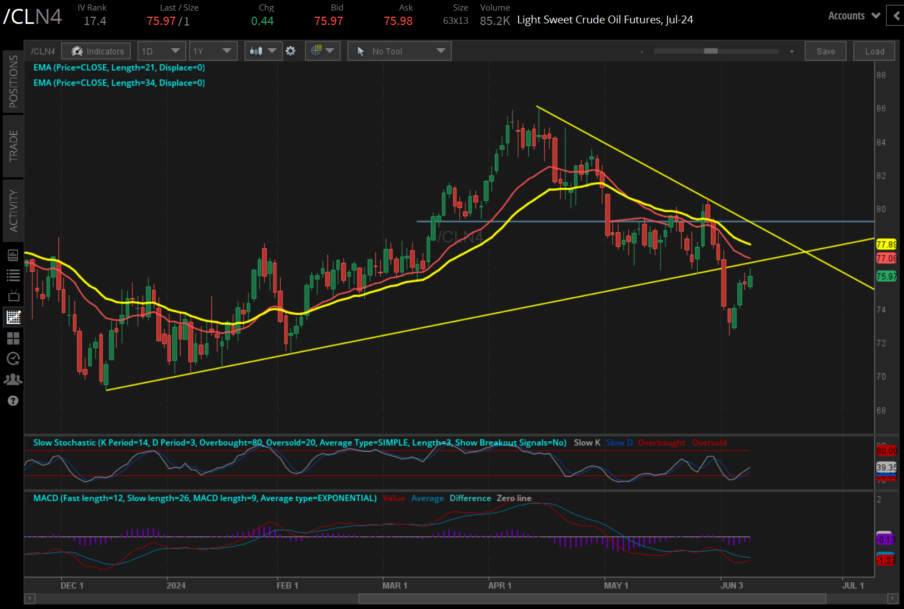The width and height of the screenshot is (904, 609).
Task: Expand the Accounts menu
Action: pos(853,16)
